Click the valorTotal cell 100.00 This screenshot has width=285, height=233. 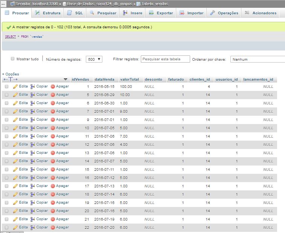click(126, 86)
